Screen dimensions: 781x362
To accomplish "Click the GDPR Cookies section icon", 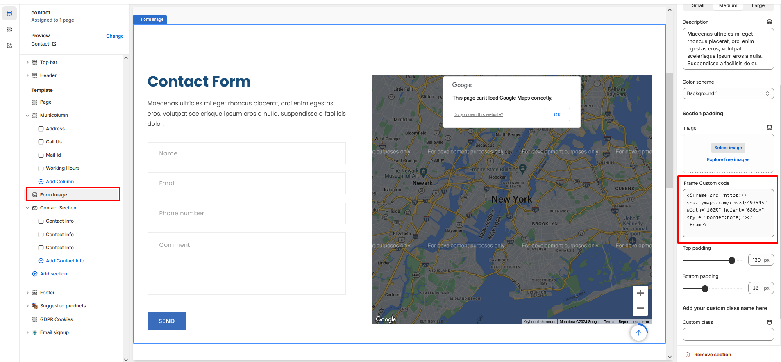I will tap(35, 319).
